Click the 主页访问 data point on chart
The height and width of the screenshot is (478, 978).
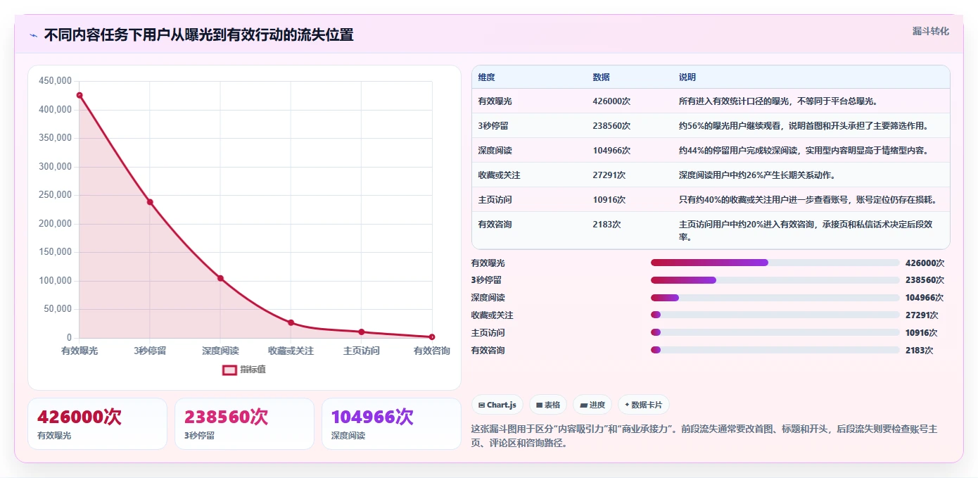(x=361, y=332)
